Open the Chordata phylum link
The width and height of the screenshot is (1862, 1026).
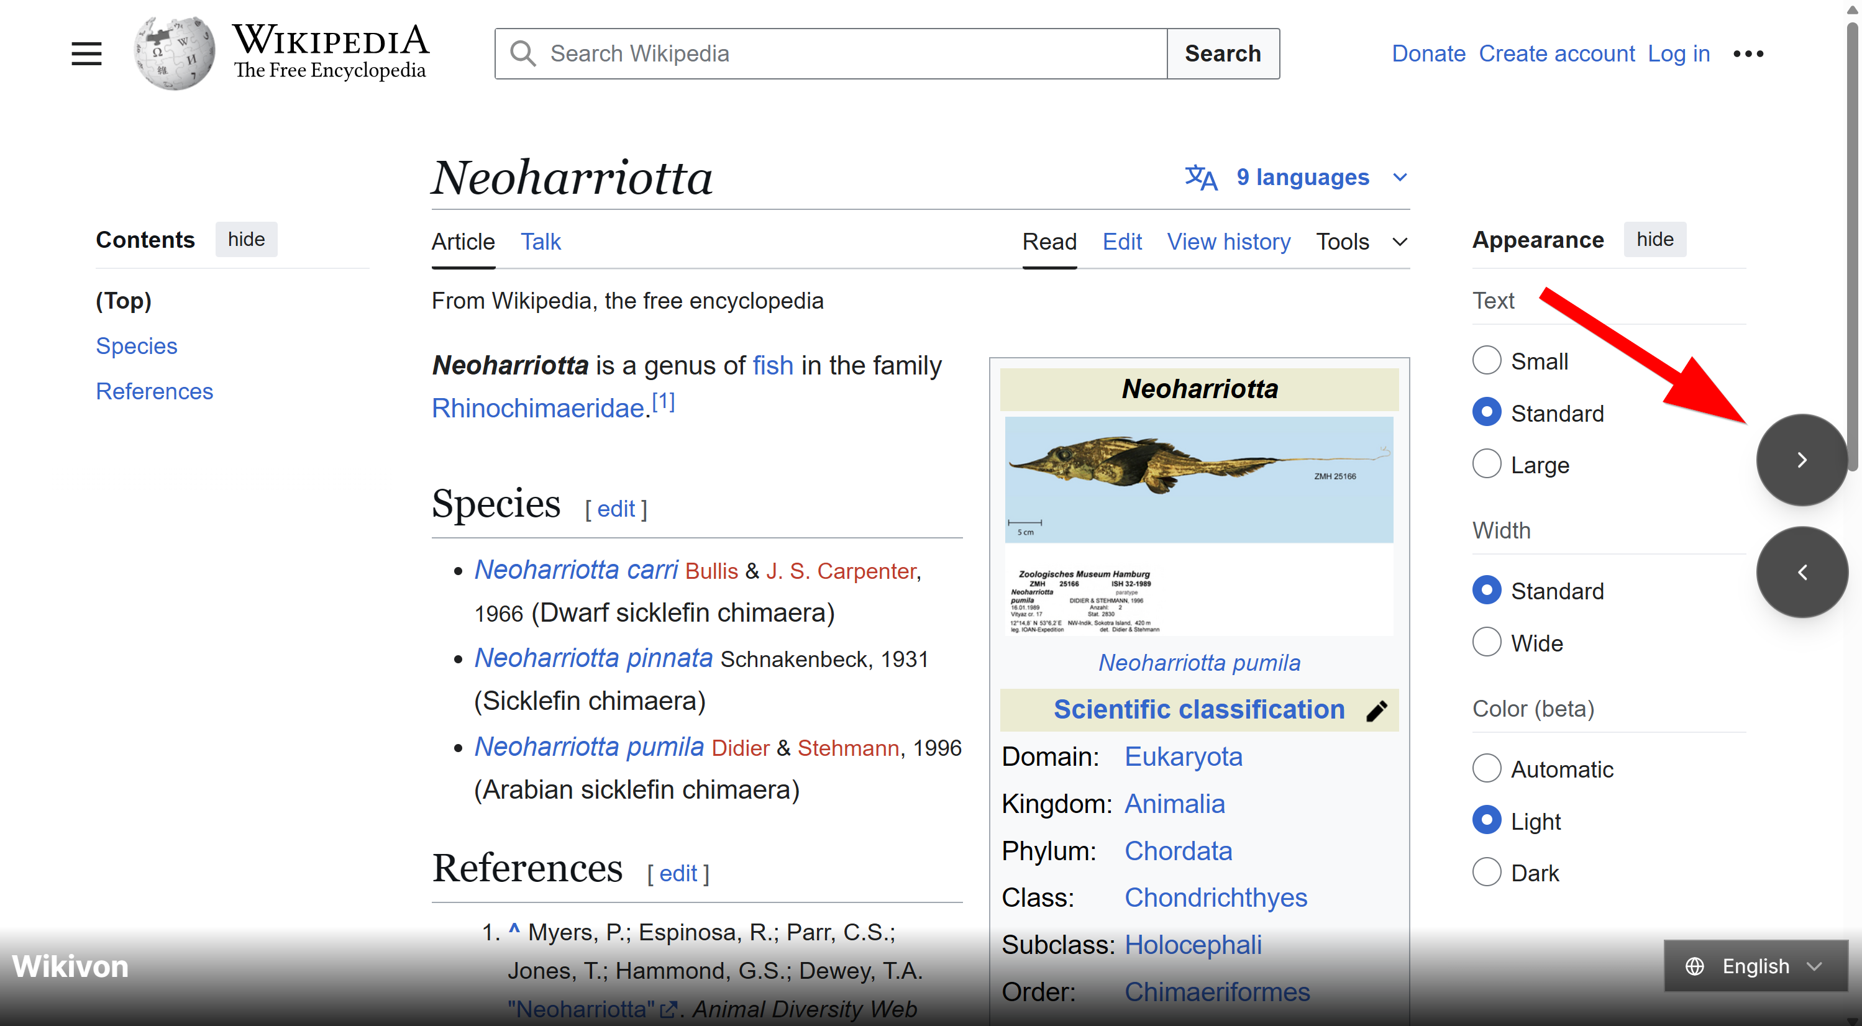click(1178, 851)
